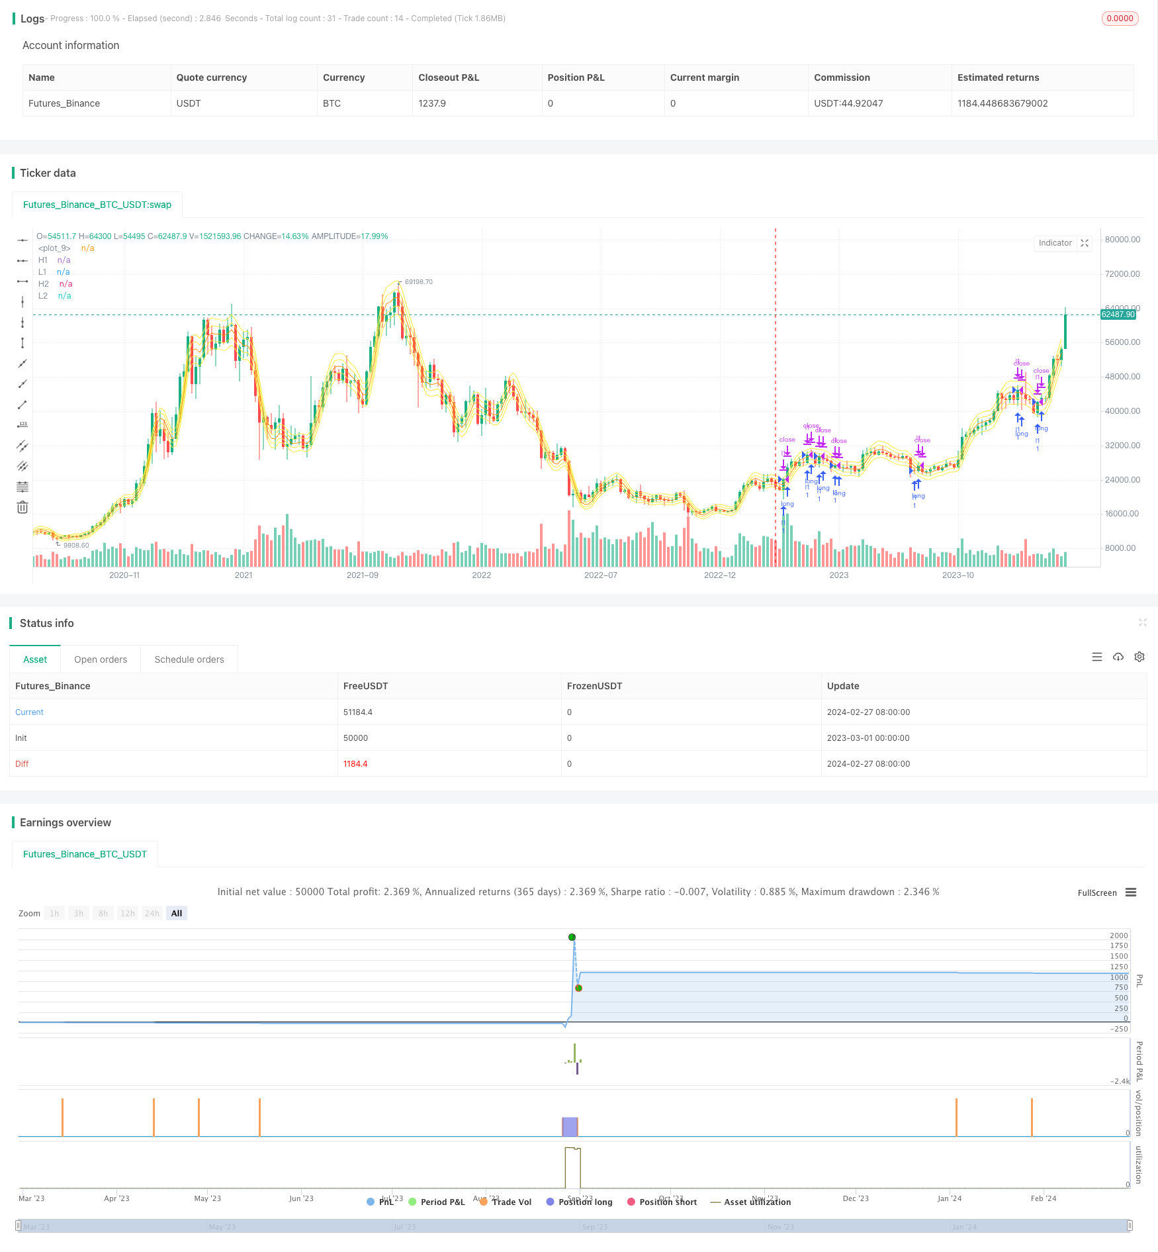Viewport: 1158px width, 1252px height.
Task: Click the FreeUSDT value 51184.4
Action: click(358, 712)
